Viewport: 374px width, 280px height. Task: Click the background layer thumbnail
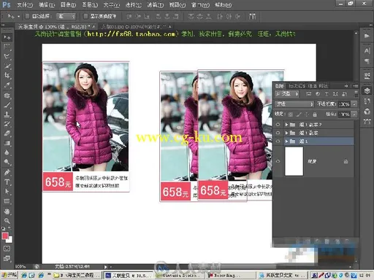(x=294, y=161)
